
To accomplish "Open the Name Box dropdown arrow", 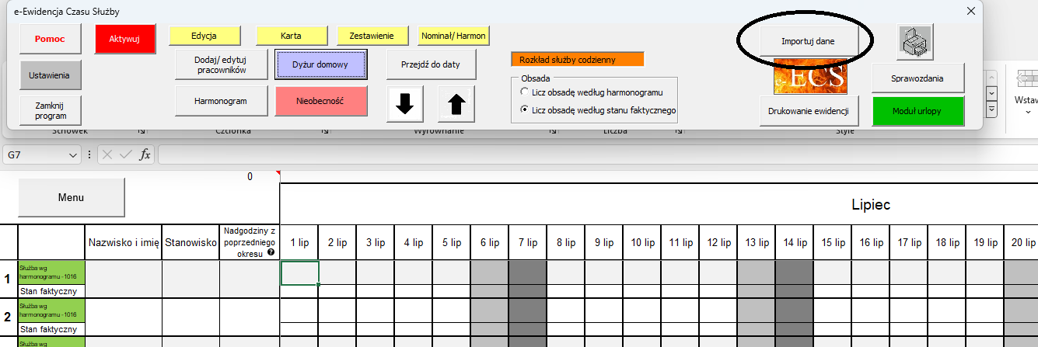I will point(73,155).
